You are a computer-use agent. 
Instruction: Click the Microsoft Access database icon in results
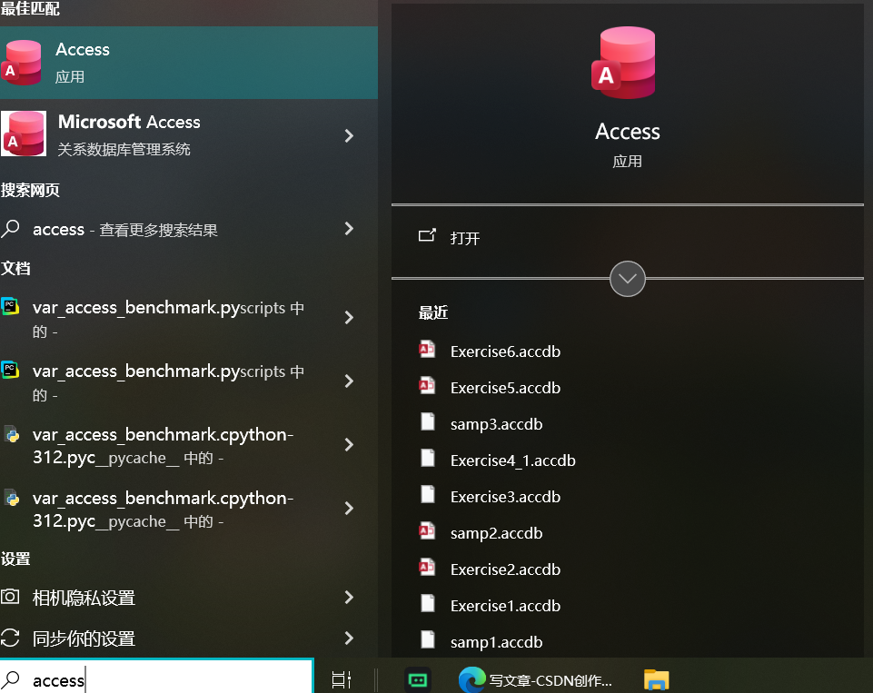coord(24,134)
